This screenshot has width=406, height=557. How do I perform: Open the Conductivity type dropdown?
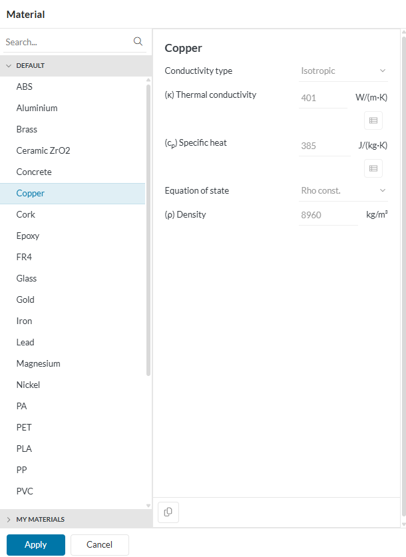343,71
